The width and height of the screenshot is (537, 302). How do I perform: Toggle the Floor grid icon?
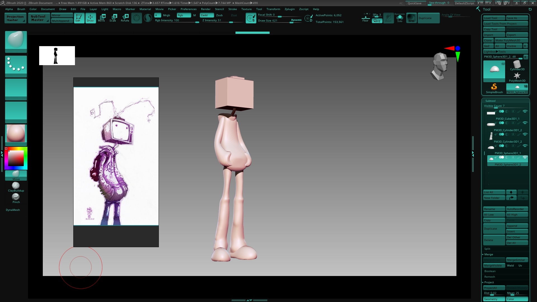(365, 18)
